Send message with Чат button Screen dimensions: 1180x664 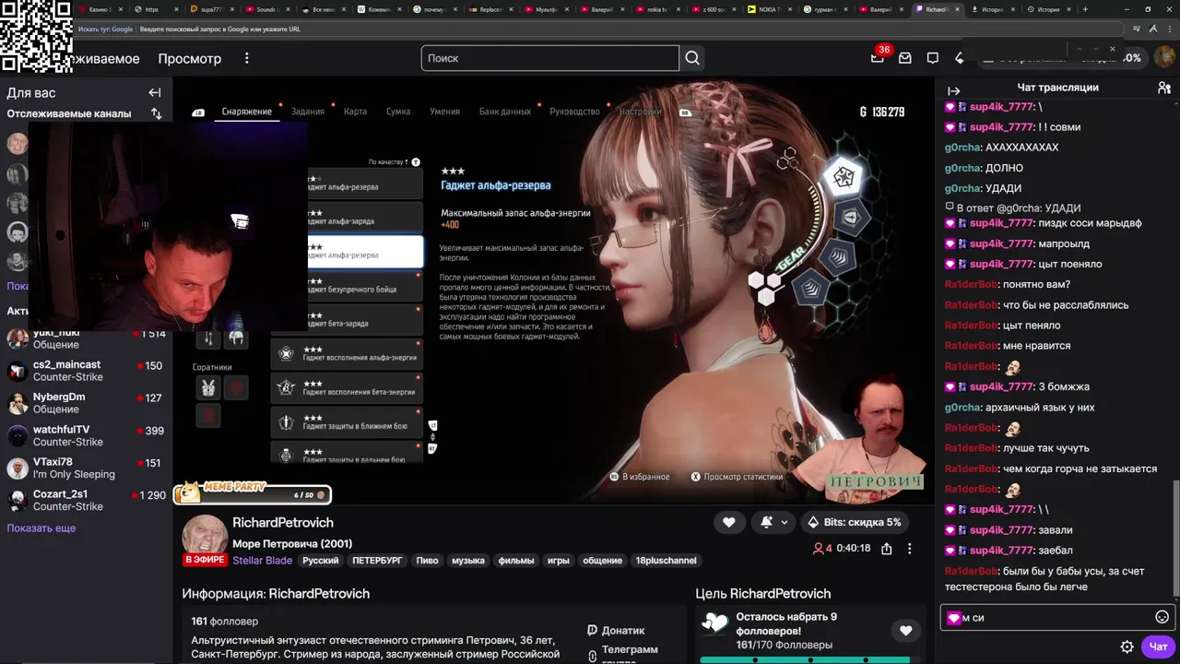click(x=1158, y=646)
